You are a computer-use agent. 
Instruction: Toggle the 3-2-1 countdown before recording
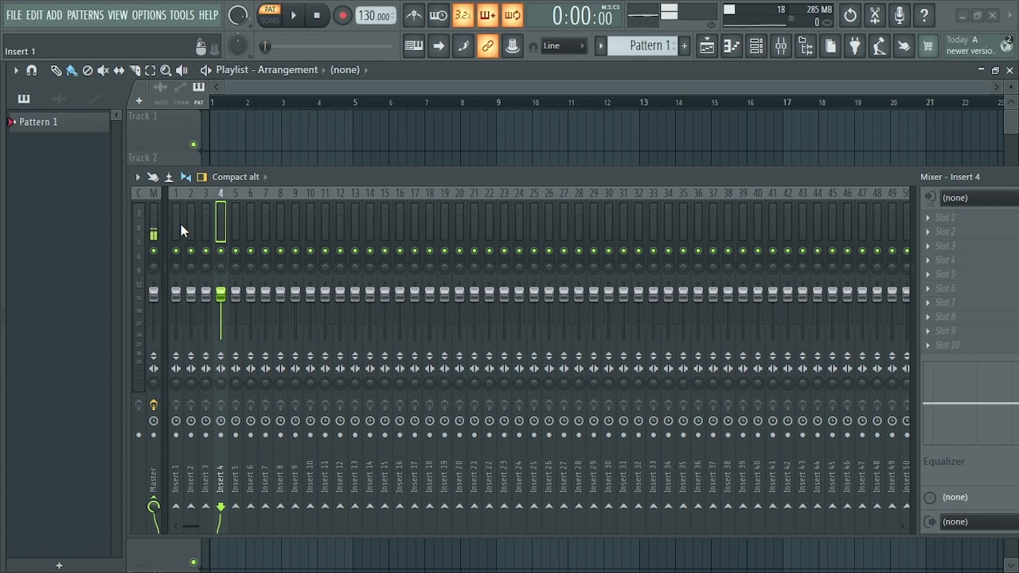[463, 15]
